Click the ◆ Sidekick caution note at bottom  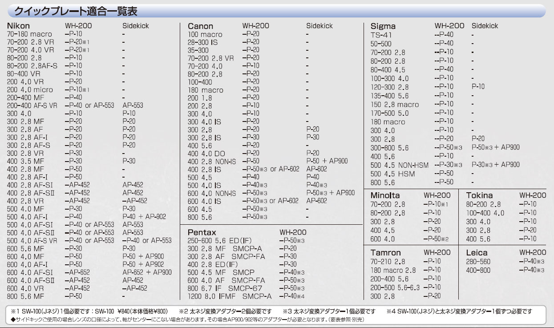(x=187, y=320)
